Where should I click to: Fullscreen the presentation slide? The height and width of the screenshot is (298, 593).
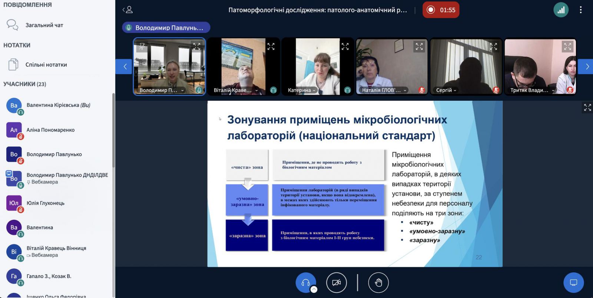click(587, 107)
